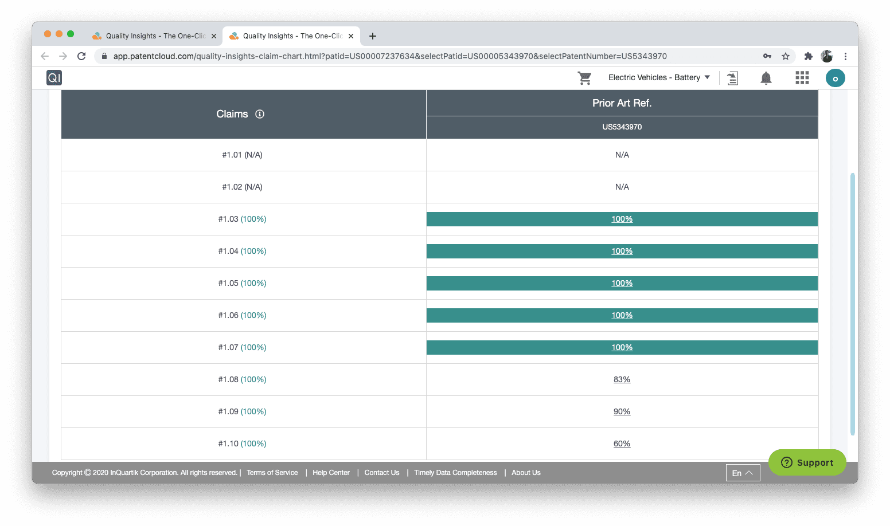Open the apps grid menu
The width and height of the screenshot is (890, 526).
[802, 78]
